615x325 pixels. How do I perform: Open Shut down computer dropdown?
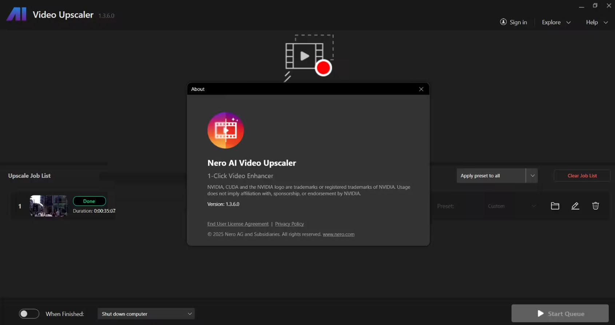146,314
